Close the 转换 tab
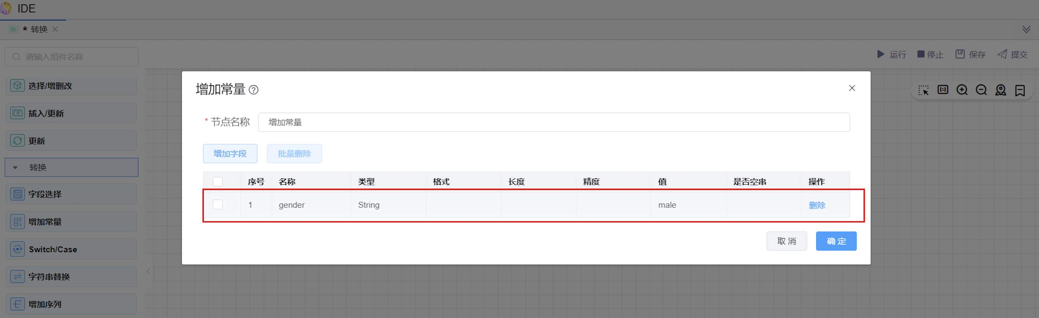 pyautogui.click(x=55, y=29)
